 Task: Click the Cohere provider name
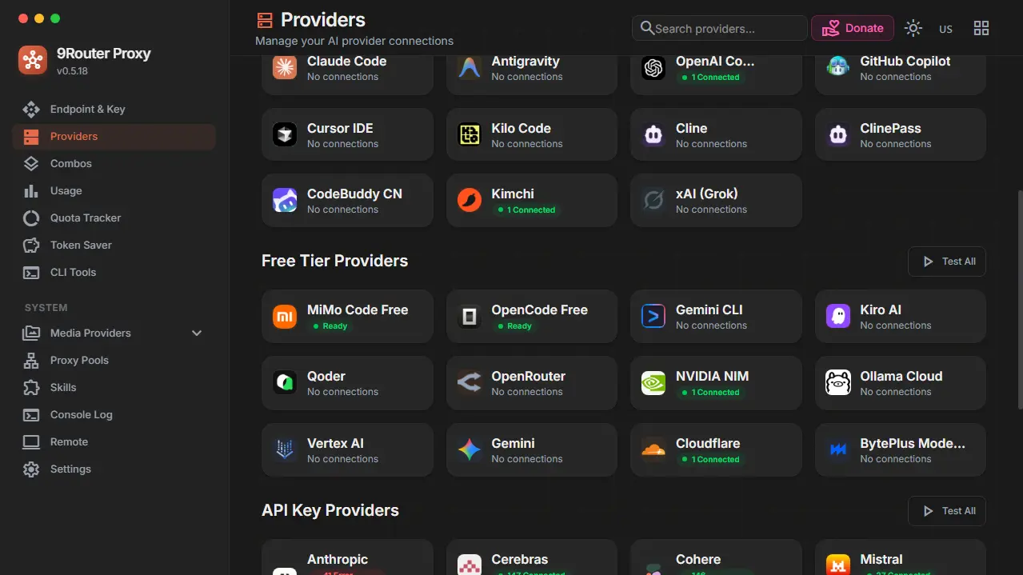pos(698,559)
